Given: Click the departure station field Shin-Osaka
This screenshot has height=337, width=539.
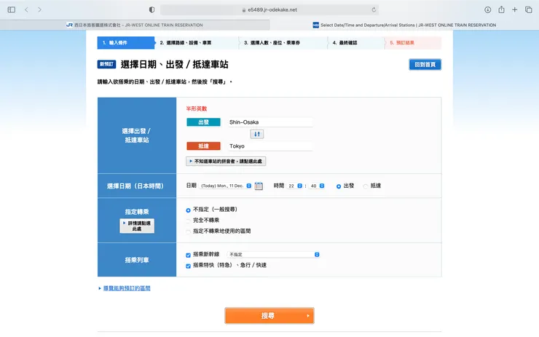Looking at the screenshot, I should click(270, 122).
